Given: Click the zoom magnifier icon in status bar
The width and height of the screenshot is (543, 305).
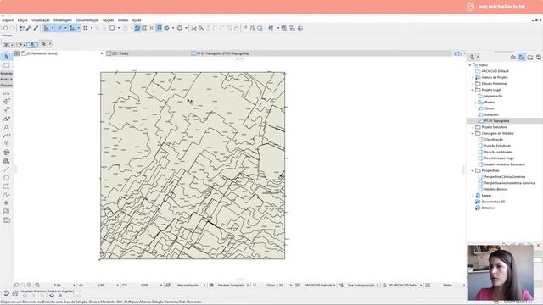Looking at the screenshot, I should click(37, 286).
